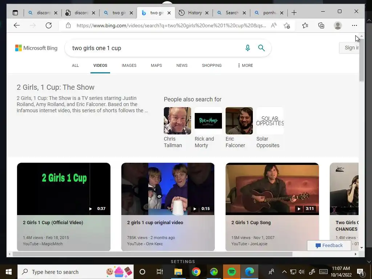This screenshot has width=372, height=279.
Task: Open Eric Falconer related search
Action: (239, 128)
